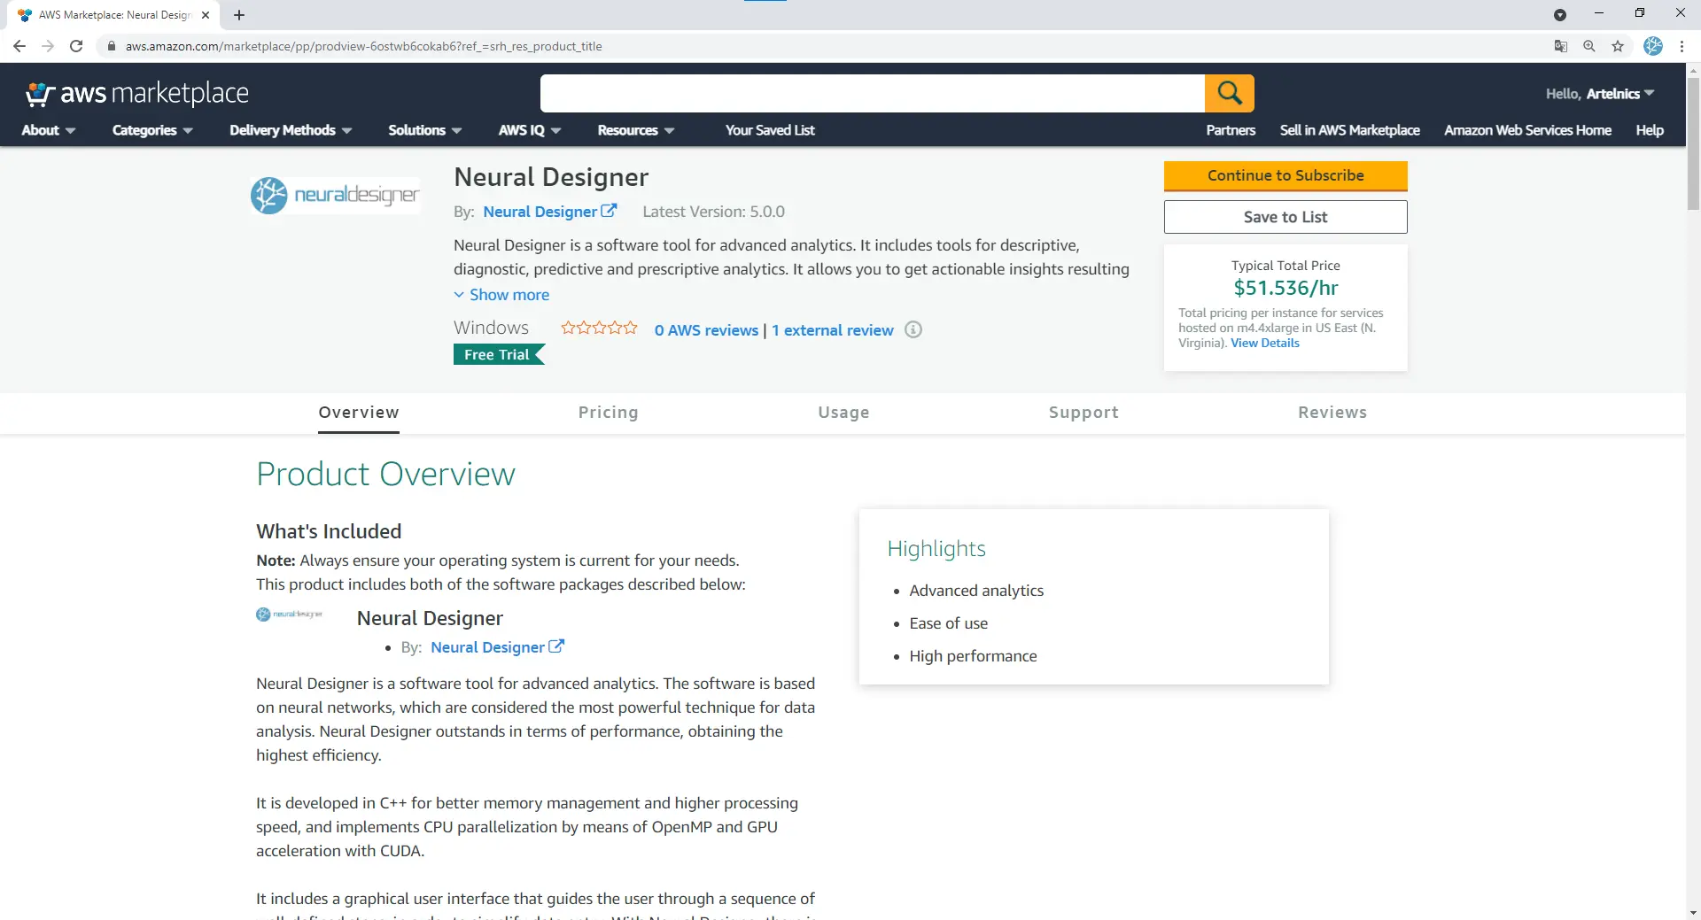1701x920 pixels.
Task: Click external link icon beside the What's Included Neural Designer link
Action: tap(556, 646)
